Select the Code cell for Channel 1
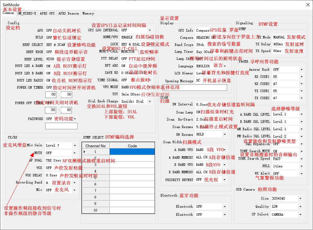Screen dimensions: 313x230 click(132, 152)
